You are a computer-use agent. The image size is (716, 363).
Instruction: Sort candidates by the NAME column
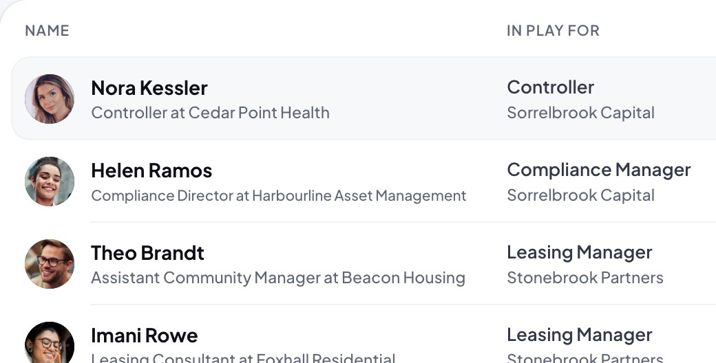pyautogui.click(x=47, y=30)
